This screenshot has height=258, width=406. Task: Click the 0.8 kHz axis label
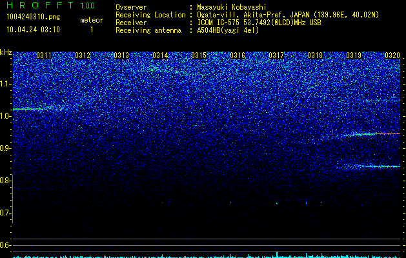pos(5,181)
